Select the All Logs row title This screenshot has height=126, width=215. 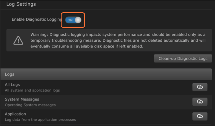(12, 85)
